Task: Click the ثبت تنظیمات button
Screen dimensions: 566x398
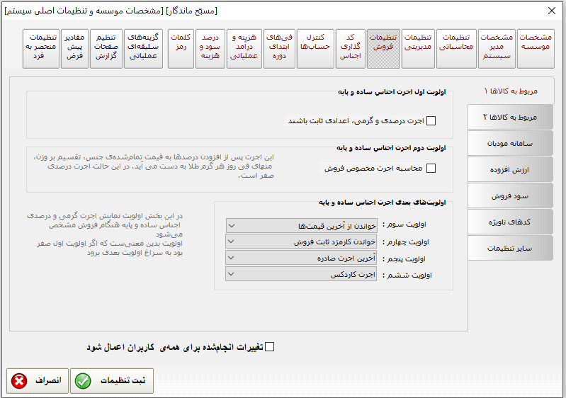Action: point(111,381)
